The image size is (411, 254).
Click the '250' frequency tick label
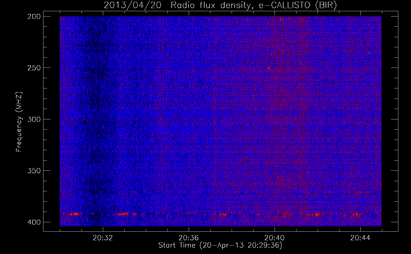coord(34,68)
